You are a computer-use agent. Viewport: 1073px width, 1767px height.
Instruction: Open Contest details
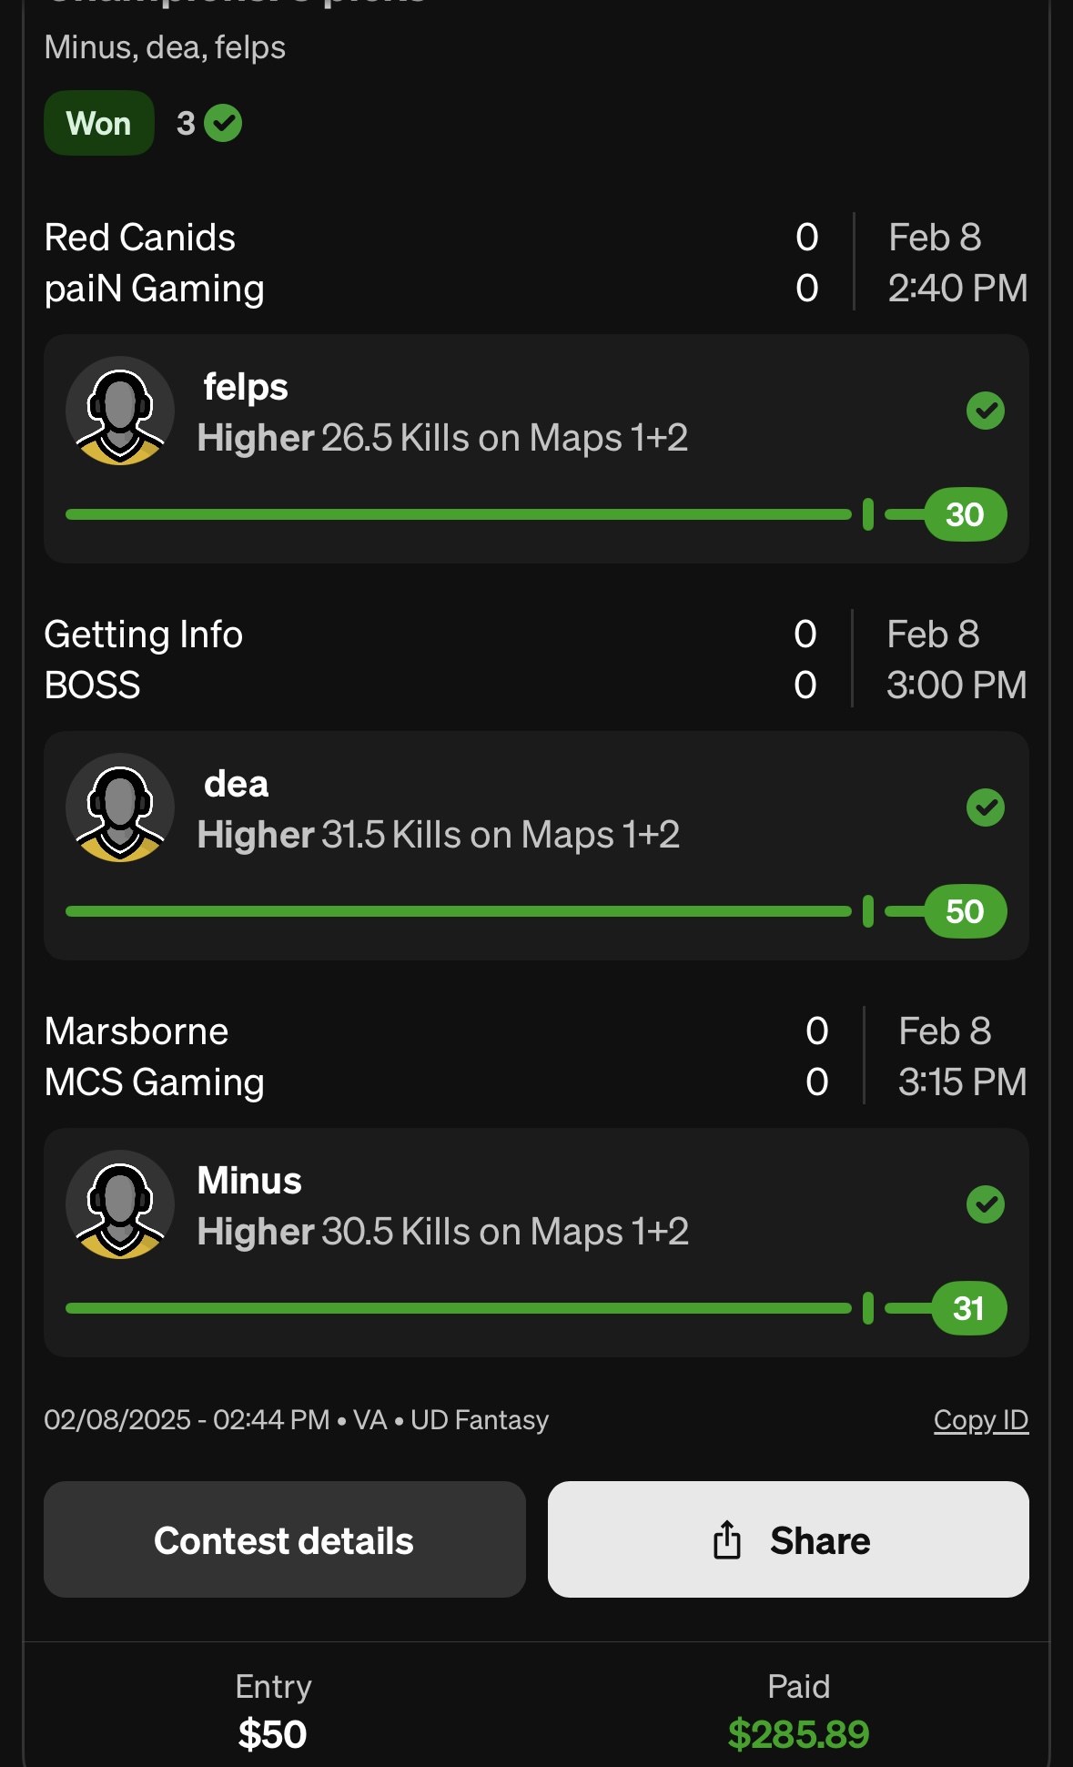coord(285,1539)
